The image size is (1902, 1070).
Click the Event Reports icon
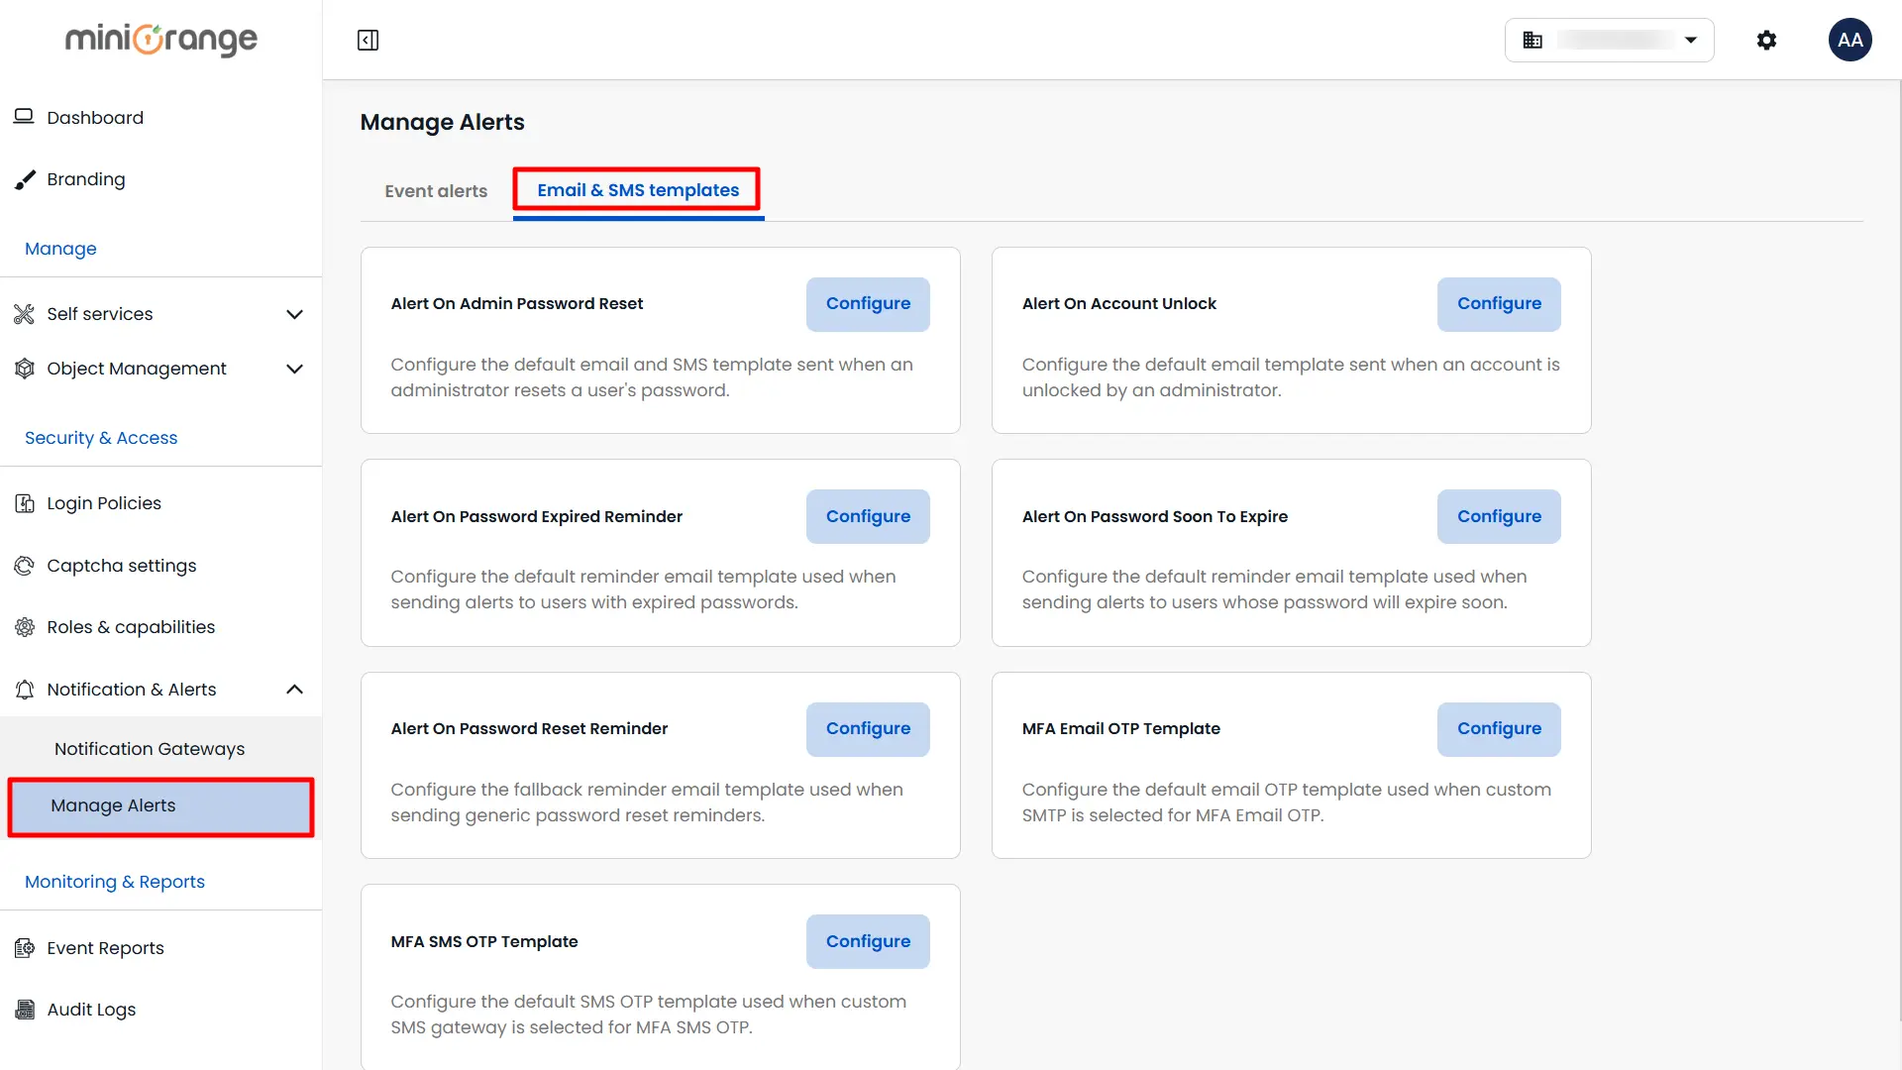25,948
